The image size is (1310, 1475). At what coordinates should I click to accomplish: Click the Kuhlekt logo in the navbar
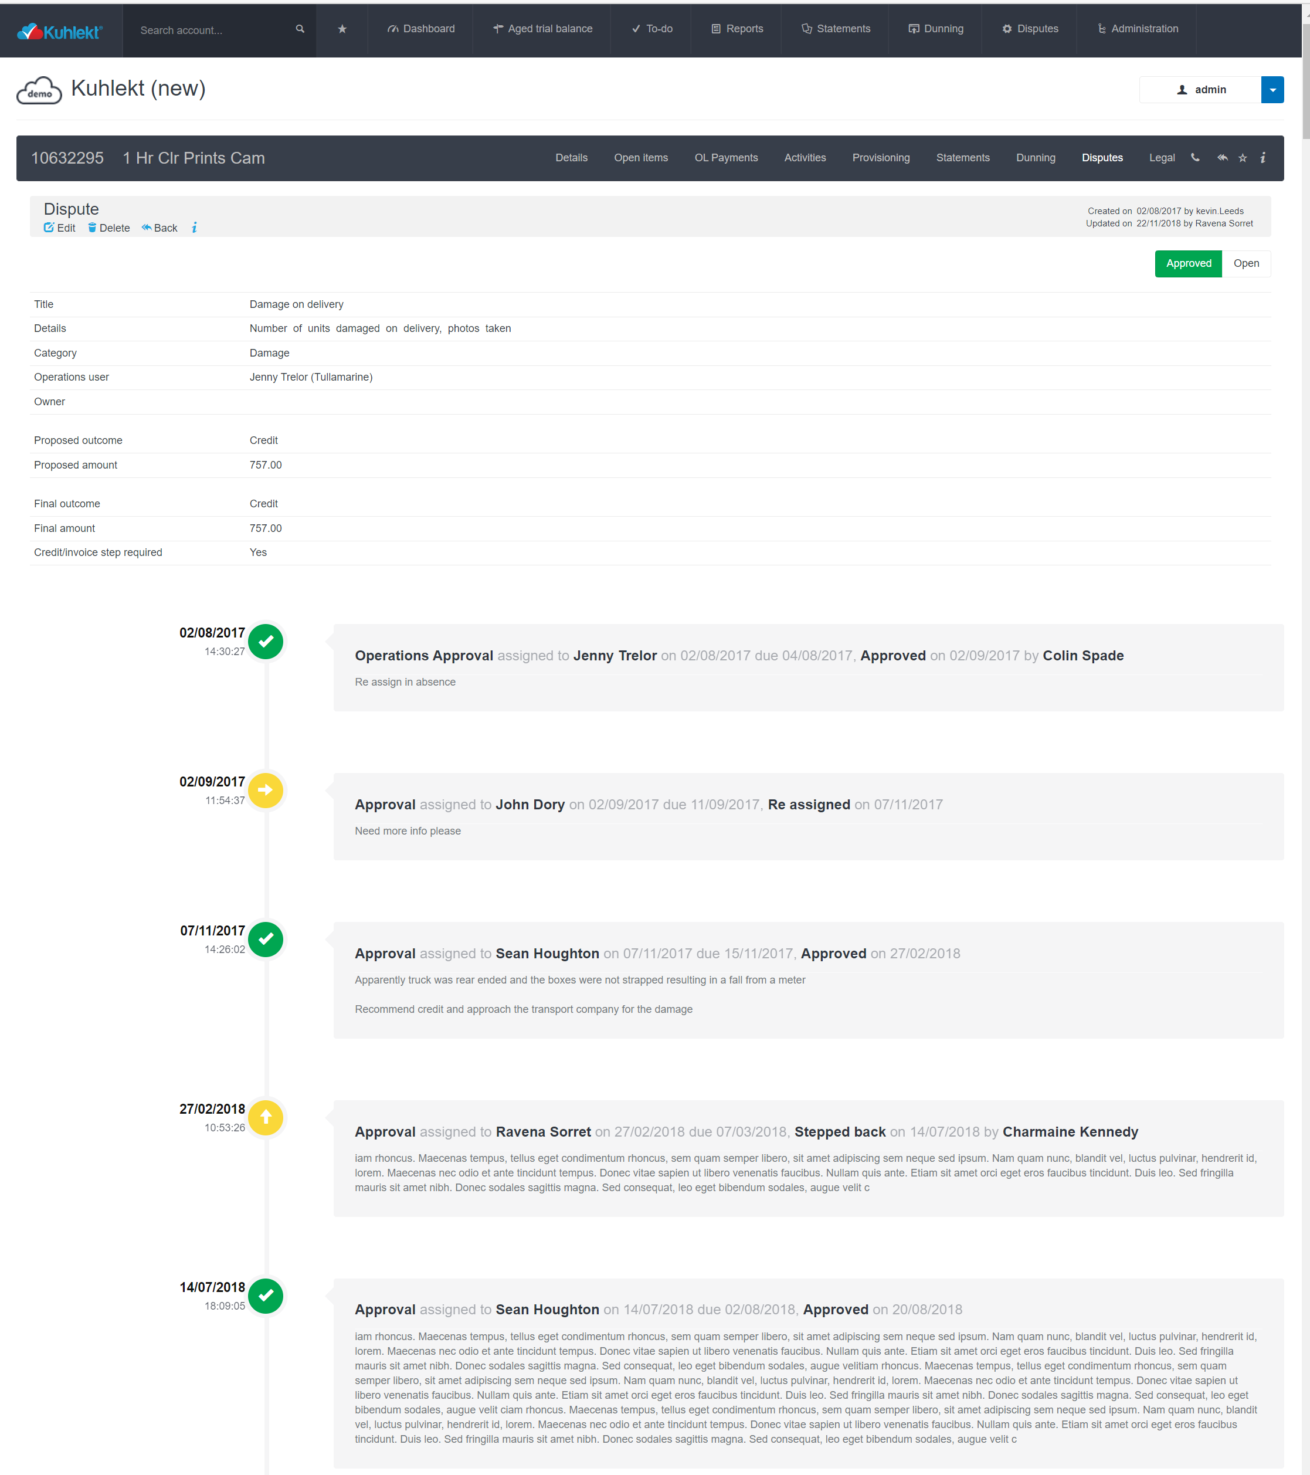pyautogui.click(x=60, y=31)
